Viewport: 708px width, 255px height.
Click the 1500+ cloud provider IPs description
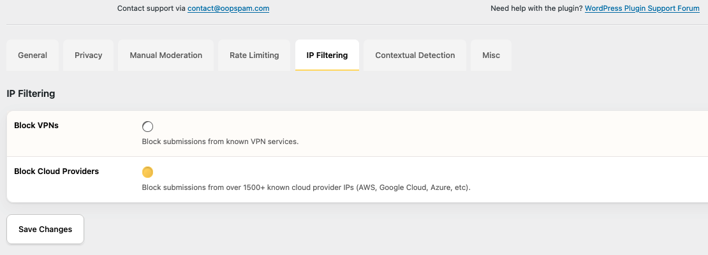pyautogui.click(x=306, y=187)
